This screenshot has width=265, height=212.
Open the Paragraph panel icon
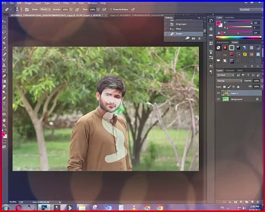click(x=211, y=72)
